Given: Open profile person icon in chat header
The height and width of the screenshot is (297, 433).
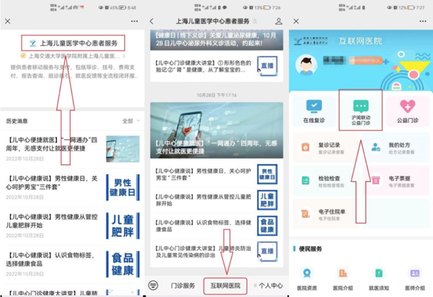Looking at the screenshot, I should pyautogui.click(x=278, y=21).
